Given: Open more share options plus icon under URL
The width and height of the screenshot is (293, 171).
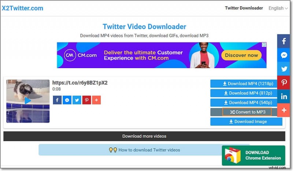Looking at the screenshot, I should pyautogui.click(x=96, y=100).
